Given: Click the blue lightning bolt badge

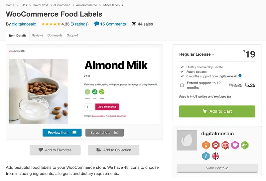Looking at the screenshot, I should [x=206, y=156].
